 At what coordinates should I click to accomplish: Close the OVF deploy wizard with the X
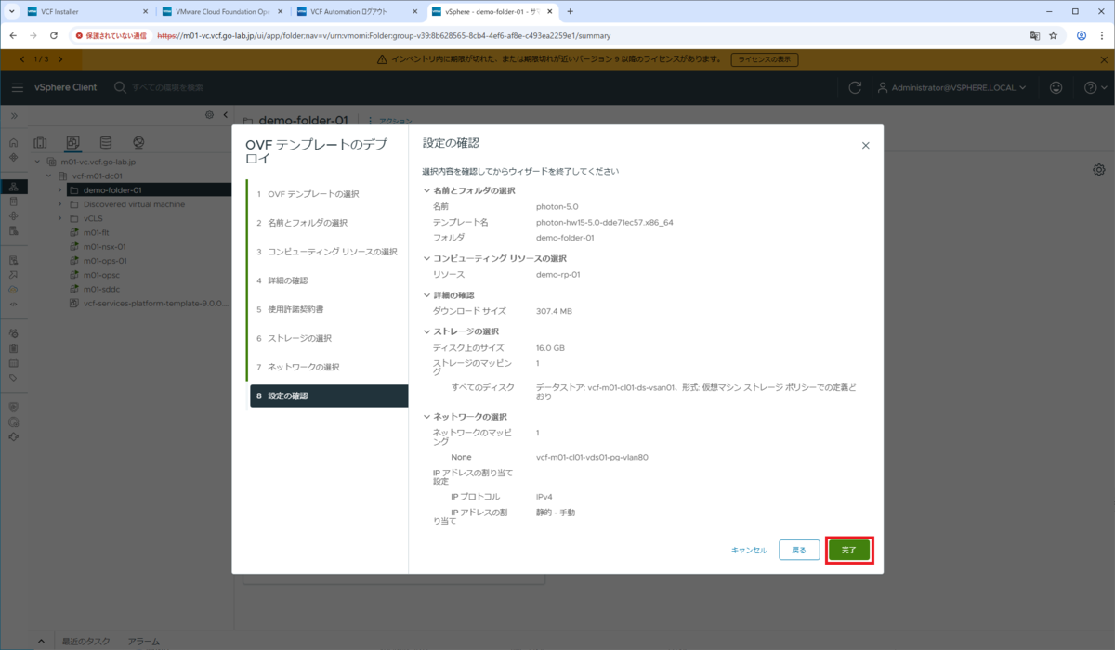[x=865, y=146]
